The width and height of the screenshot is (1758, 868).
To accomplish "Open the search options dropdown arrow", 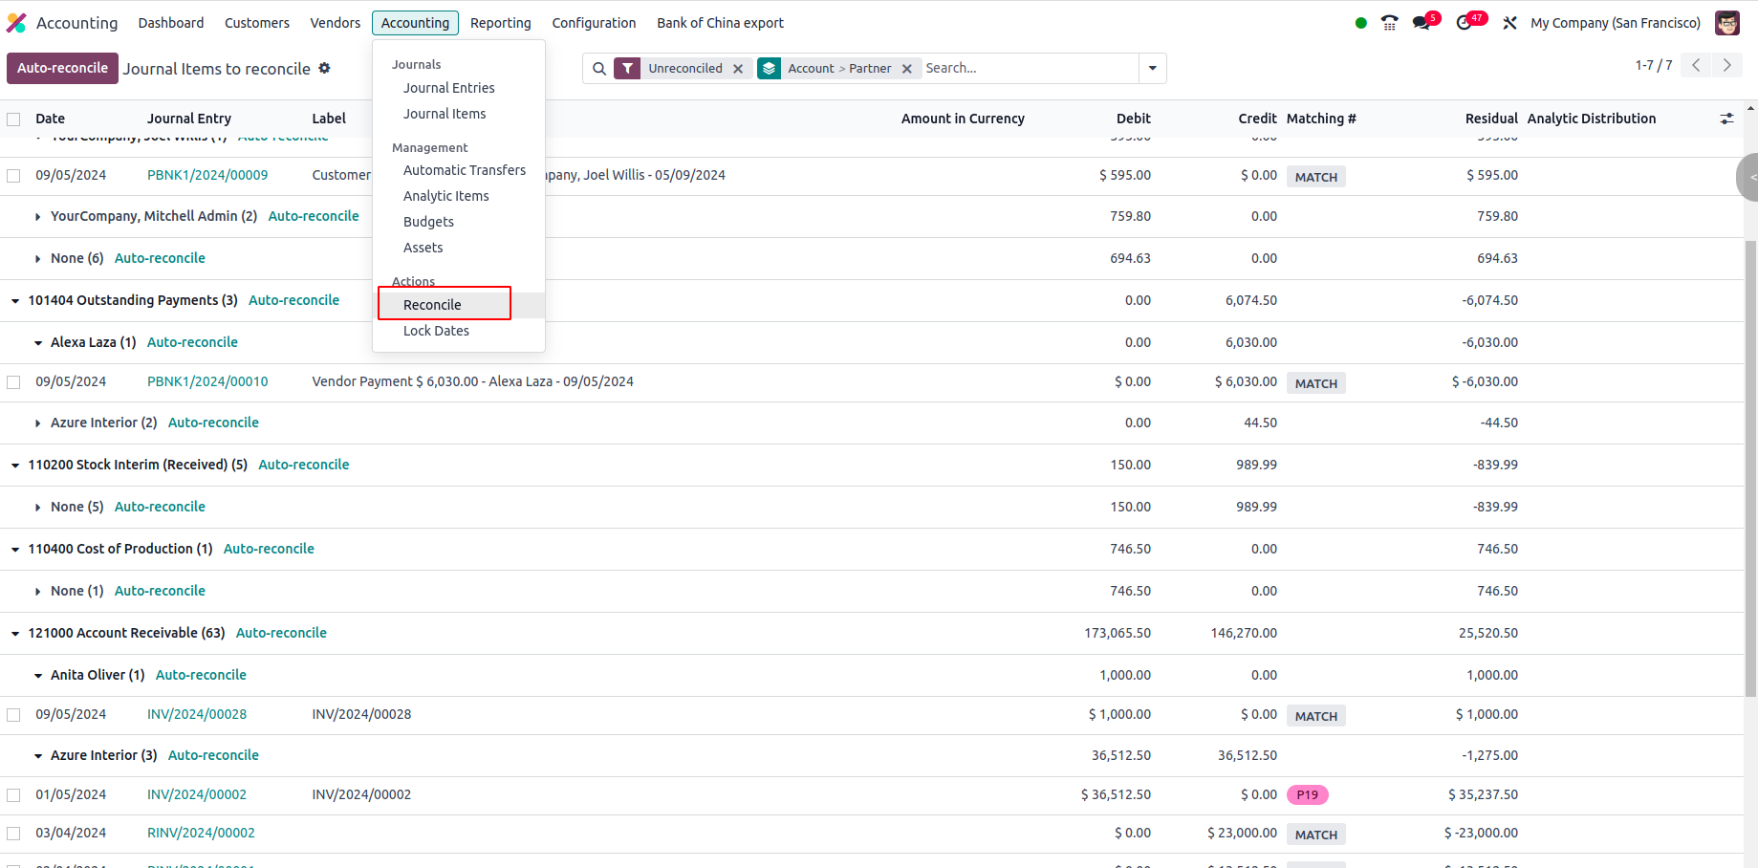I will coord(1152,68).
